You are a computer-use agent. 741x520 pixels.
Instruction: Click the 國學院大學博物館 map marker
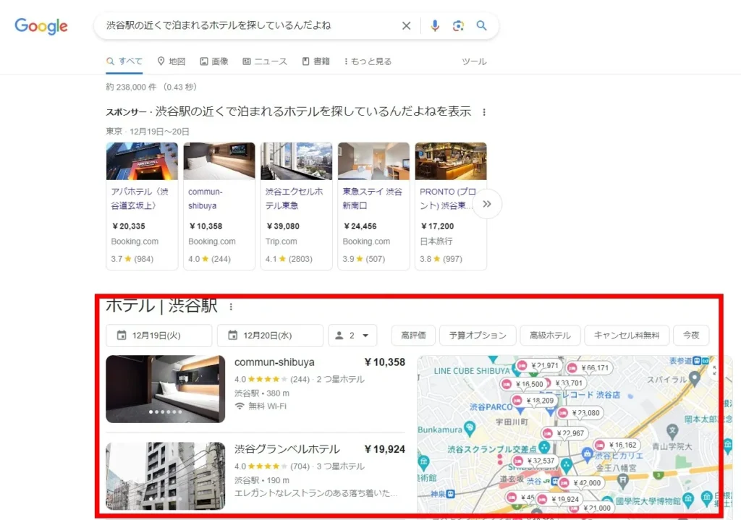click(x=688, y=499)
